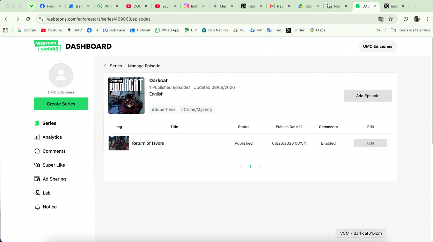Screen dimensions: 433x242
Task: Open Super Like in sidebar menu
Action: [x=53, y=165]
